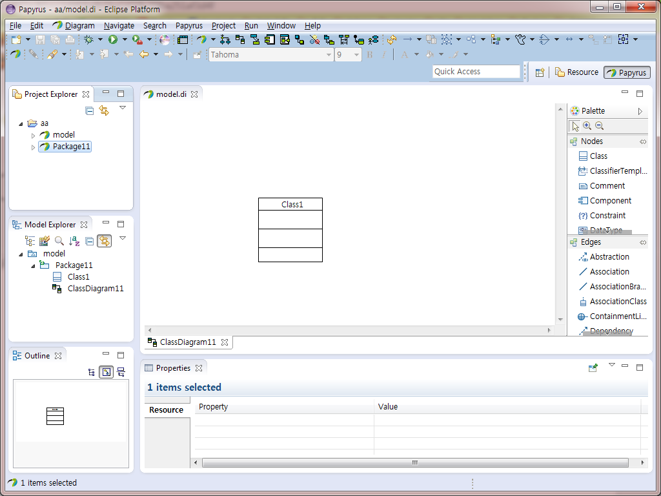661x496 pixels.
Task: Click Collapse All in Project Explorer
Action: point(89,110)
